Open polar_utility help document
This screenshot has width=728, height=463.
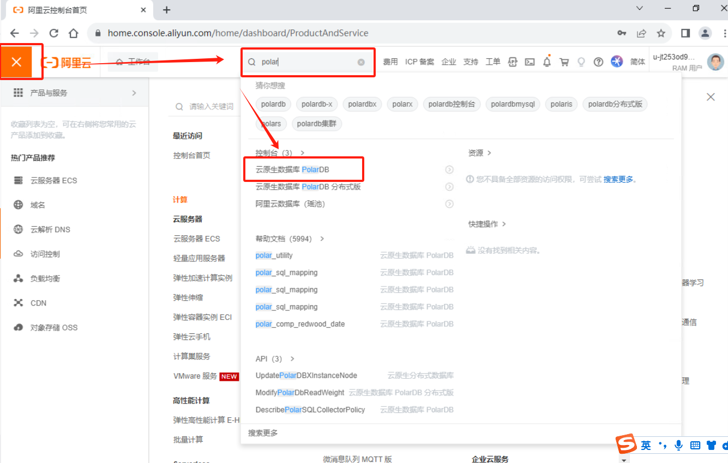click(274, 255)
